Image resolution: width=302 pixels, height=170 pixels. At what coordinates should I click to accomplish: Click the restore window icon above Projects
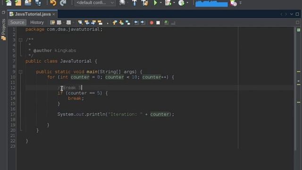(3, 13)
